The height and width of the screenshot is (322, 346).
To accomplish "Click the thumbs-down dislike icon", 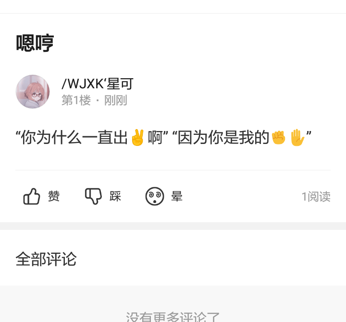I will pyautogui.click(x=93, y=196).
